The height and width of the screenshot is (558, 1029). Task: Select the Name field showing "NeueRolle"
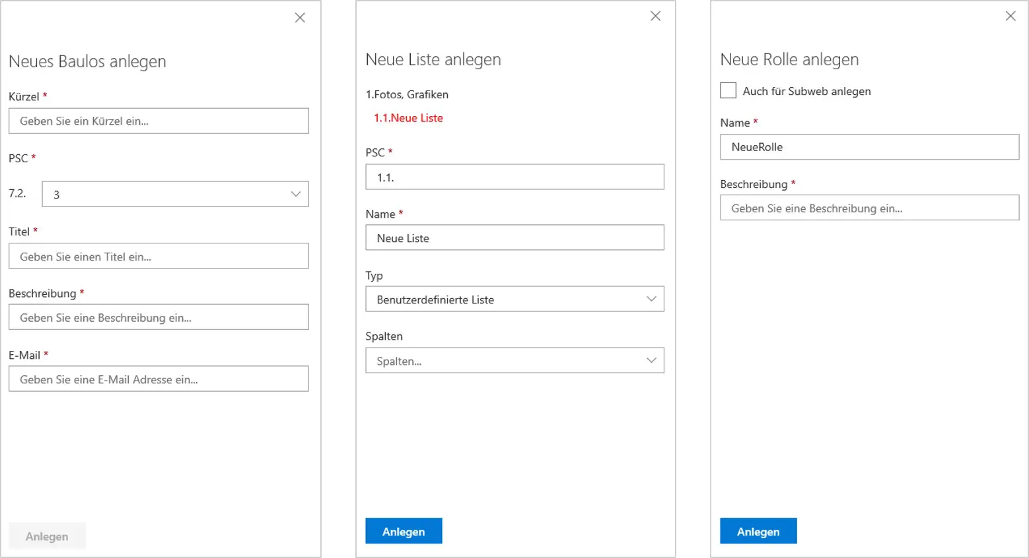pyautogui.click(x=869, y=146)
